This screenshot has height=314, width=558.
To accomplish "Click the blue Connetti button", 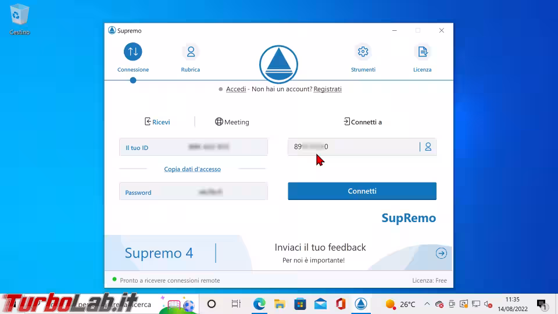I will click(x=362, y=191).
